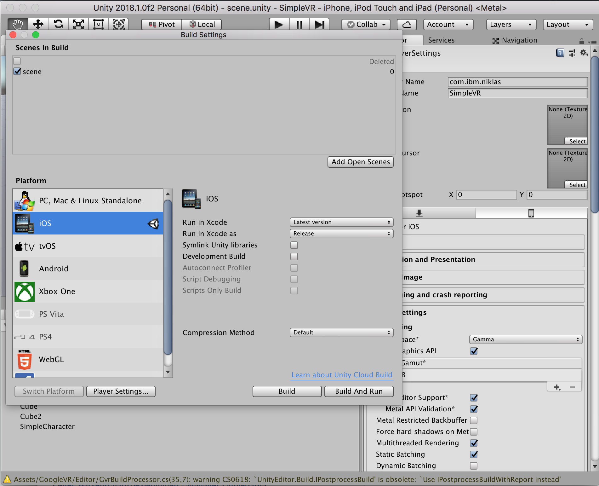Select the Rotate tool
Image resolution: width=599 pixels, height=486 pixels.
click(58, 24)
